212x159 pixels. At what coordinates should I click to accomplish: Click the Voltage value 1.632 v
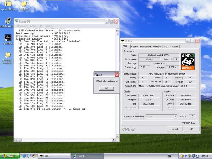point(172,67)
